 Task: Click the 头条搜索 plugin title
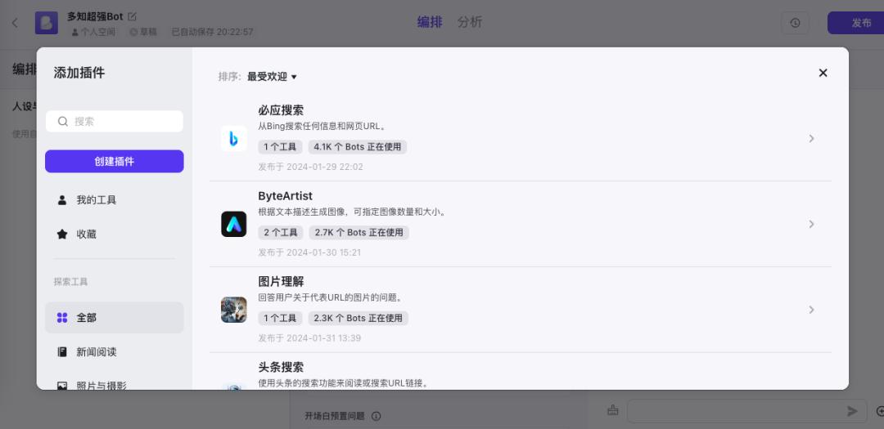click(281, 367)
